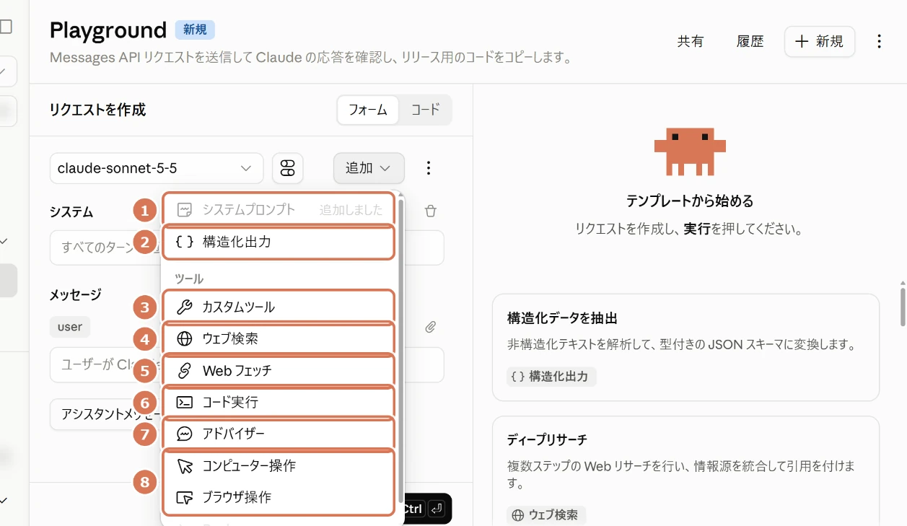Click the browser cursor icon for ブラウザ操作
907x526 pixels.
click(185, 497)
